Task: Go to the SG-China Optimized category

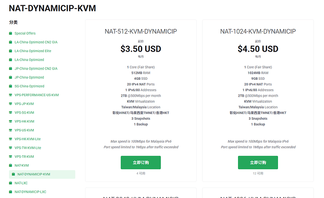Action: tap(29, 86)
